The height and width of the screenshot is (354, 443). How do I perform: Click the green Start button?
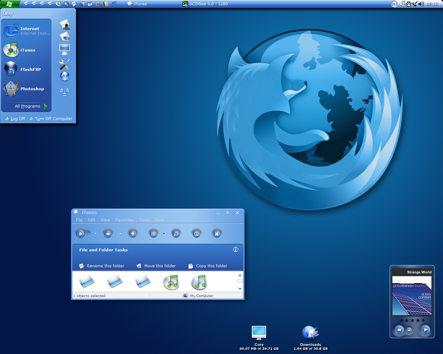[9, 4]
